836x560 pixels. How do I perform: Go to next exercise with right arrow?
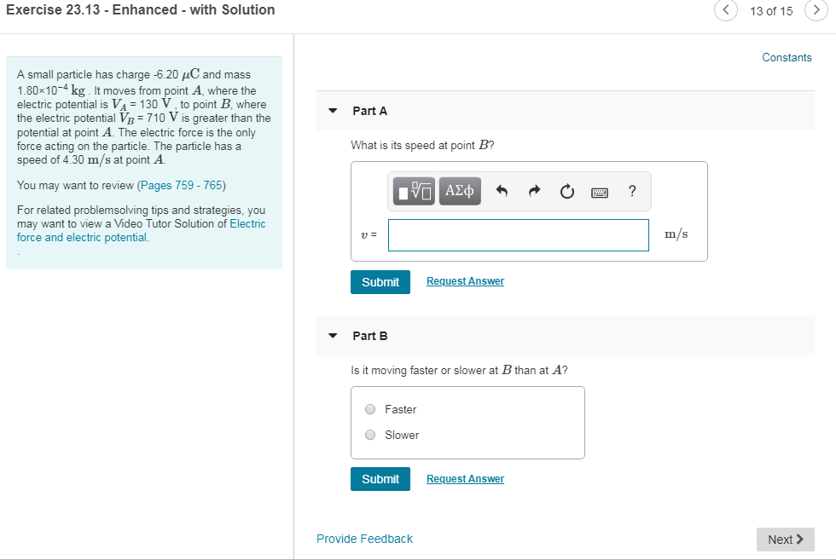[817, 11]
